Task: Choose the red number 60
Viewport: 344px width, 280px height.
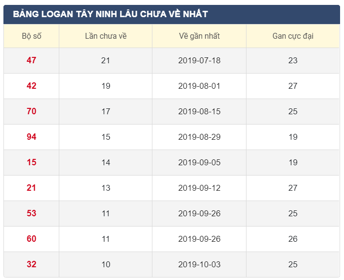Action: [31, 239]
